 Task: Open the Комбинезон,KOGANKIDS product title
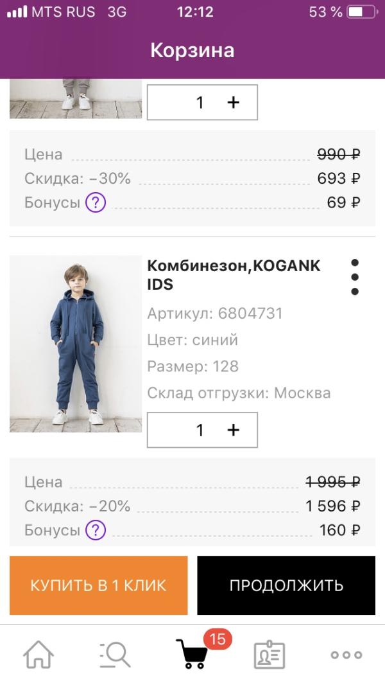(234, 275)
